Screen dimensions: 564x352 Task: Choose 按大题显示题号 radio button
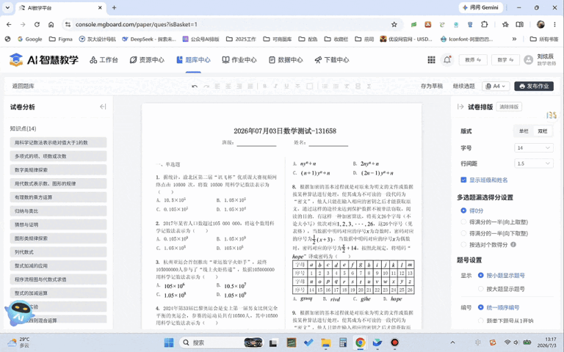pyautogui.click(x=480, y=289)
